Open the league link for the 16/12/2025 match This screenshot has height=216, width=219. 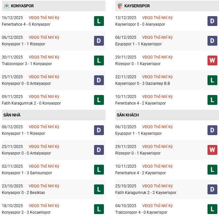[x=44, y=18]
